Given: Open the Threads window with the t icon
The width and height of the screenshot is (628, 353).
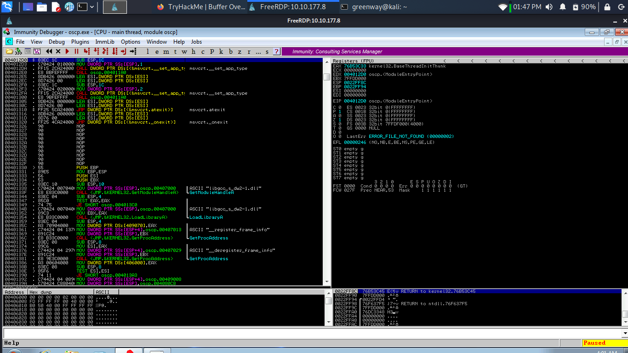Looking at the screenshot, I should pyautogui.click(x=175, y=51).
